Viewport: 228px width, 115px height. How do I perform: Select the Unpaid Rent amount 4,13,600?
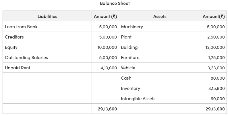(109, 68)
